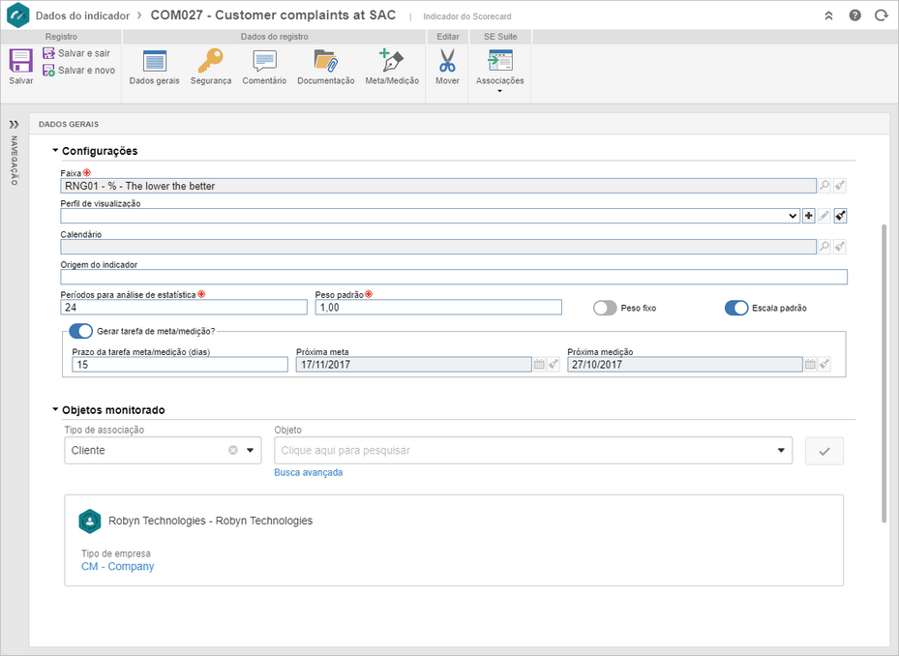
Task: Open CM - Company link
Action: [117, 567]
